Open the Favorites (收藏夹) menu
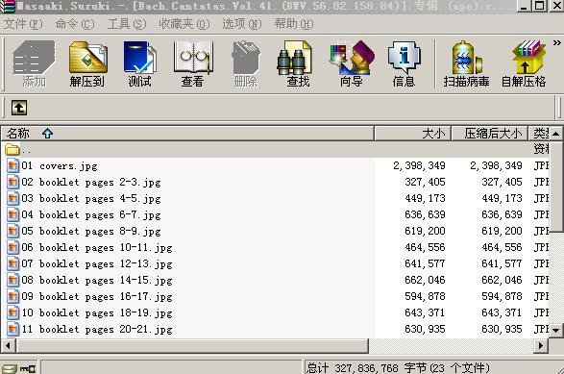The image size is (564, 374). [184, 24]
